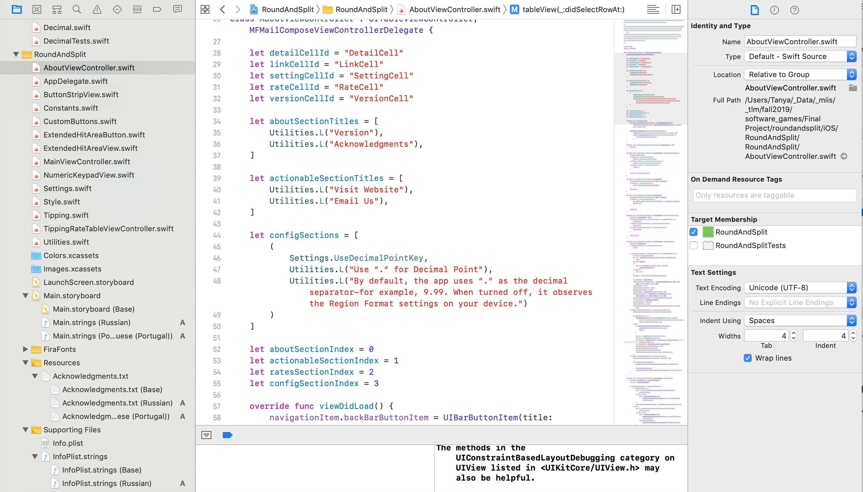863x492 pixels.
Task: Click the code minimap
Action: click(651, 222)
